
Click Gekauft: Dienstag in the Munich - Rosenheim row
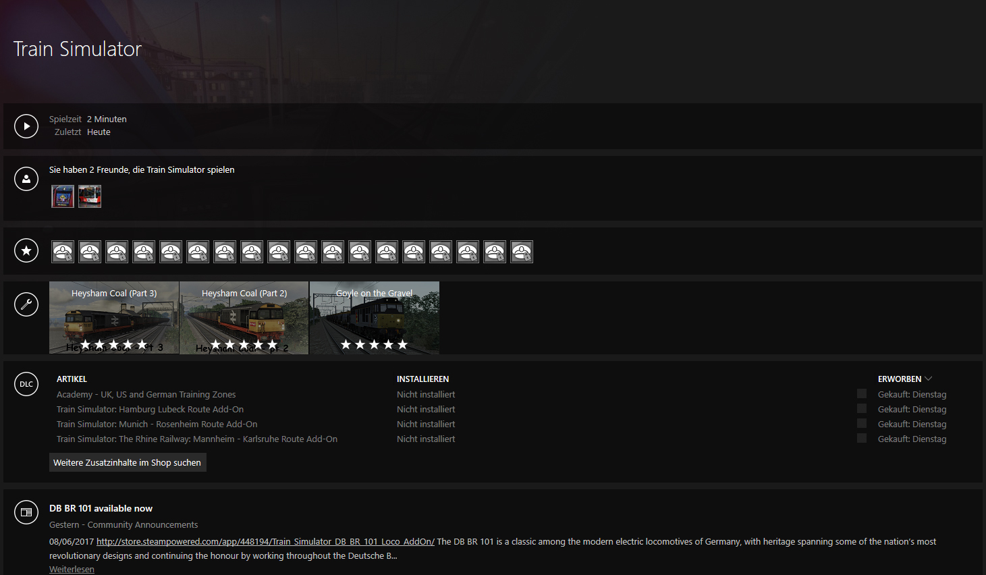coord(912,424)
